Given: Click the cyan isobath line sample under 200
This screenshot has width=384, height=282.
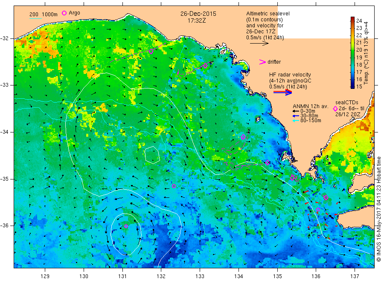Looking at the screenshot, I should (35, 18).
